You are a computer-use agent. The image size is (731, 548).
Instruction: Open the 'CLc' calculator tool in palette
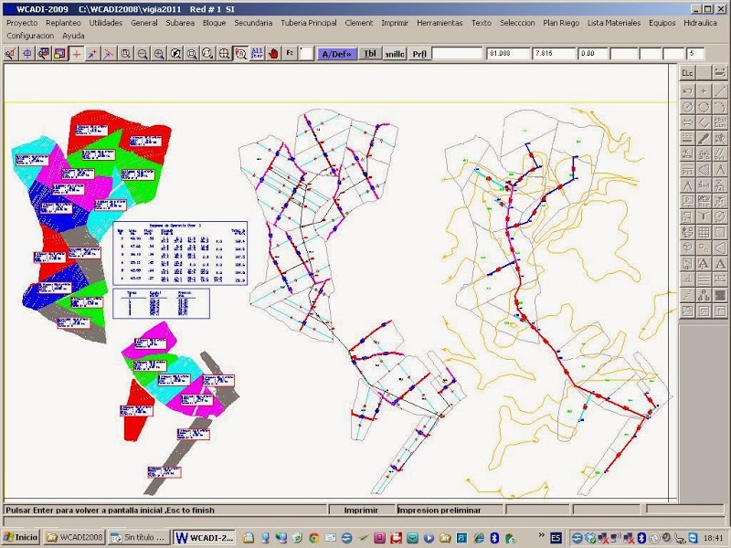coord(687,73)
